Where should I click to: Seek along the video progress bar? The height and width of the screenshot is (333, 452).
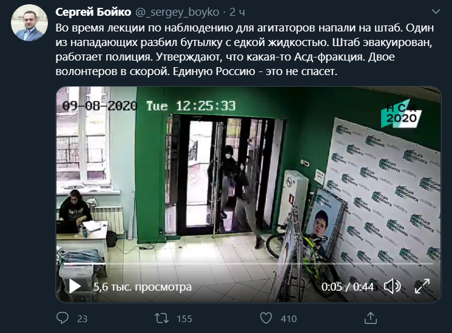coord(248,263)
